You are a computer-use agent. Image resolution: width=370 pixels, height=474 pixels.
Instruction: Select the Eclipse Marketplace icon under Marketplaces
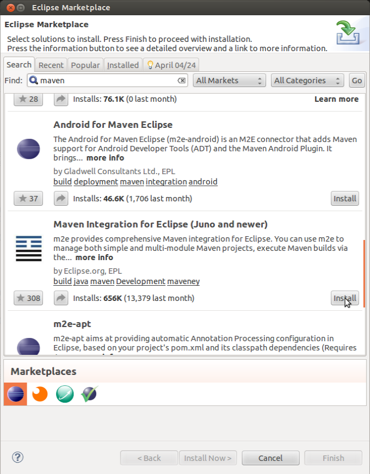(x=15, y=394)
